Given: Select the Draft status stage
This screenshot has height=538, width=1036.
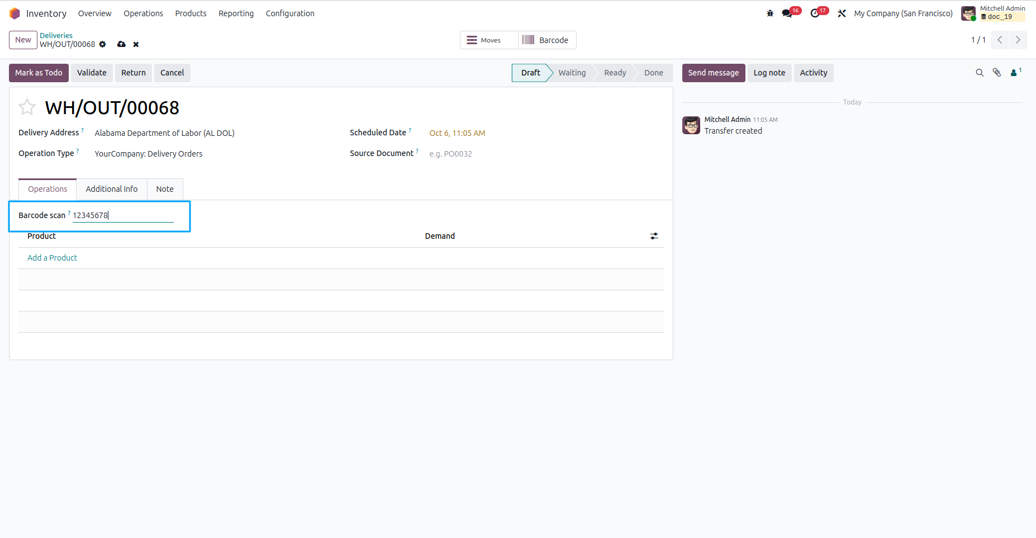Looking at the screenshot, I should 530,73.
